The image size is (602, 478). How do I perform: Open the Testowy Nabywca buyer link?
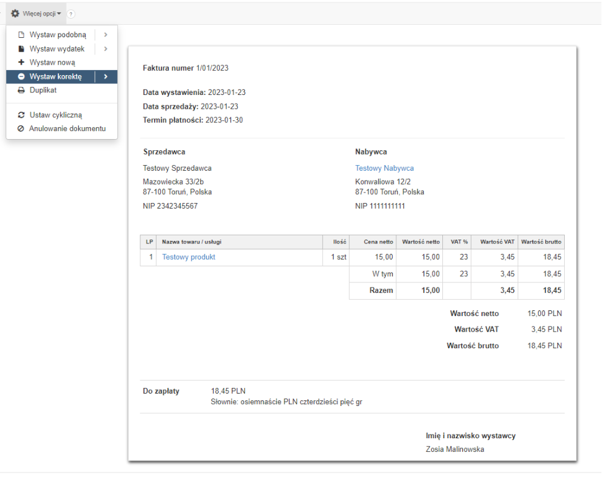pos(384,168)
